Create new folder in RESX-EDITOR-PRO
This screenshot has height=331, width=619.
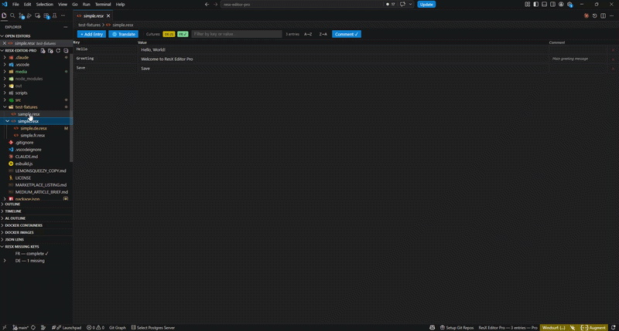pos(50,50)
